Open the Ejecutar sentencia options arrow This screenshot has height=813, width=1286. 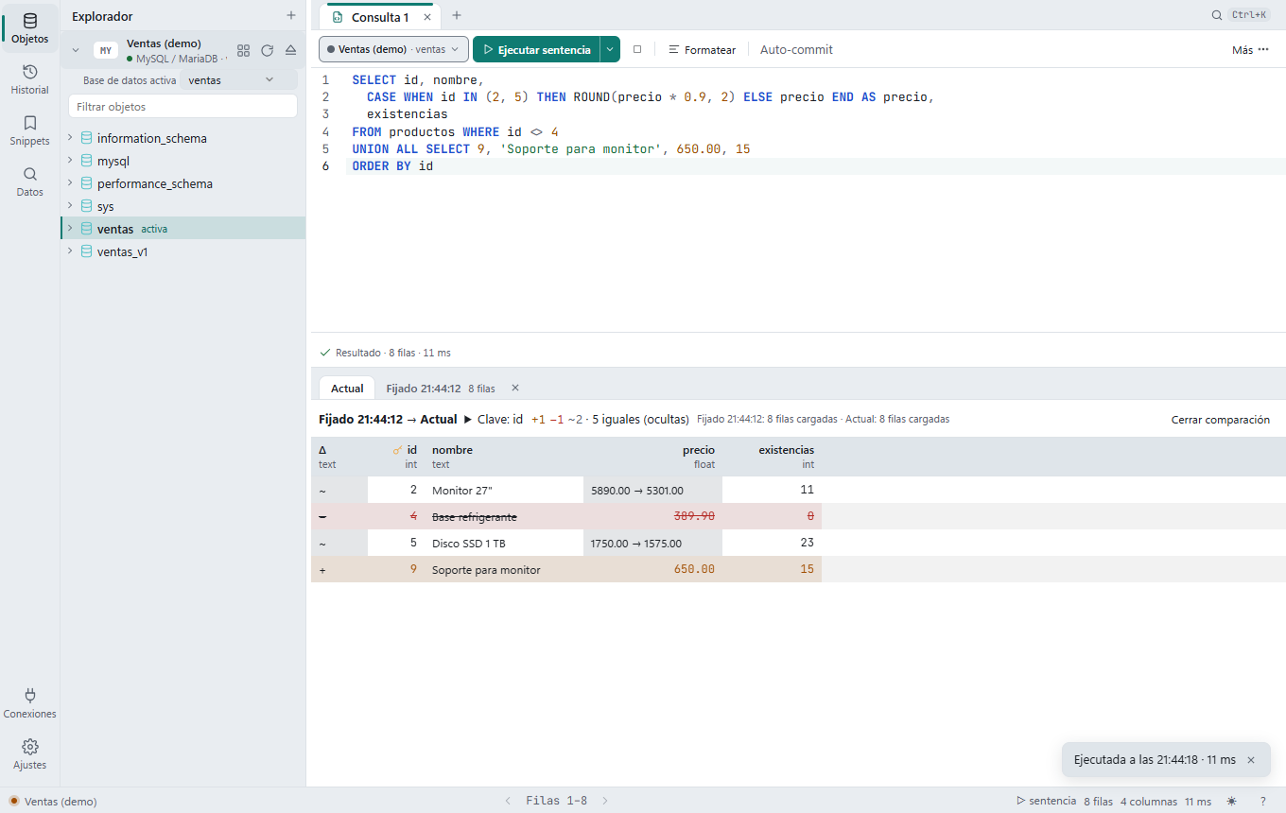610,49
